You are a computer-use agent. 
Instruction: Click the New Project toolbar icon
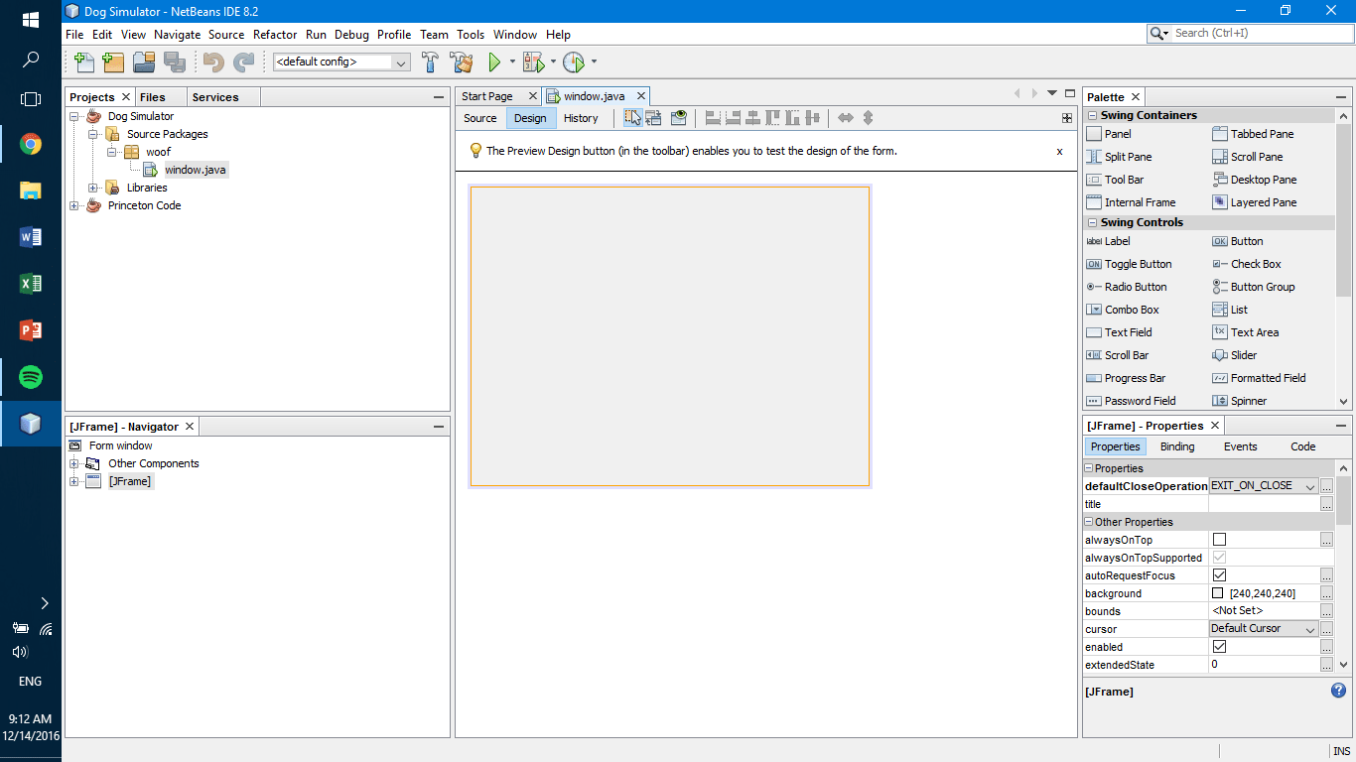114,63
